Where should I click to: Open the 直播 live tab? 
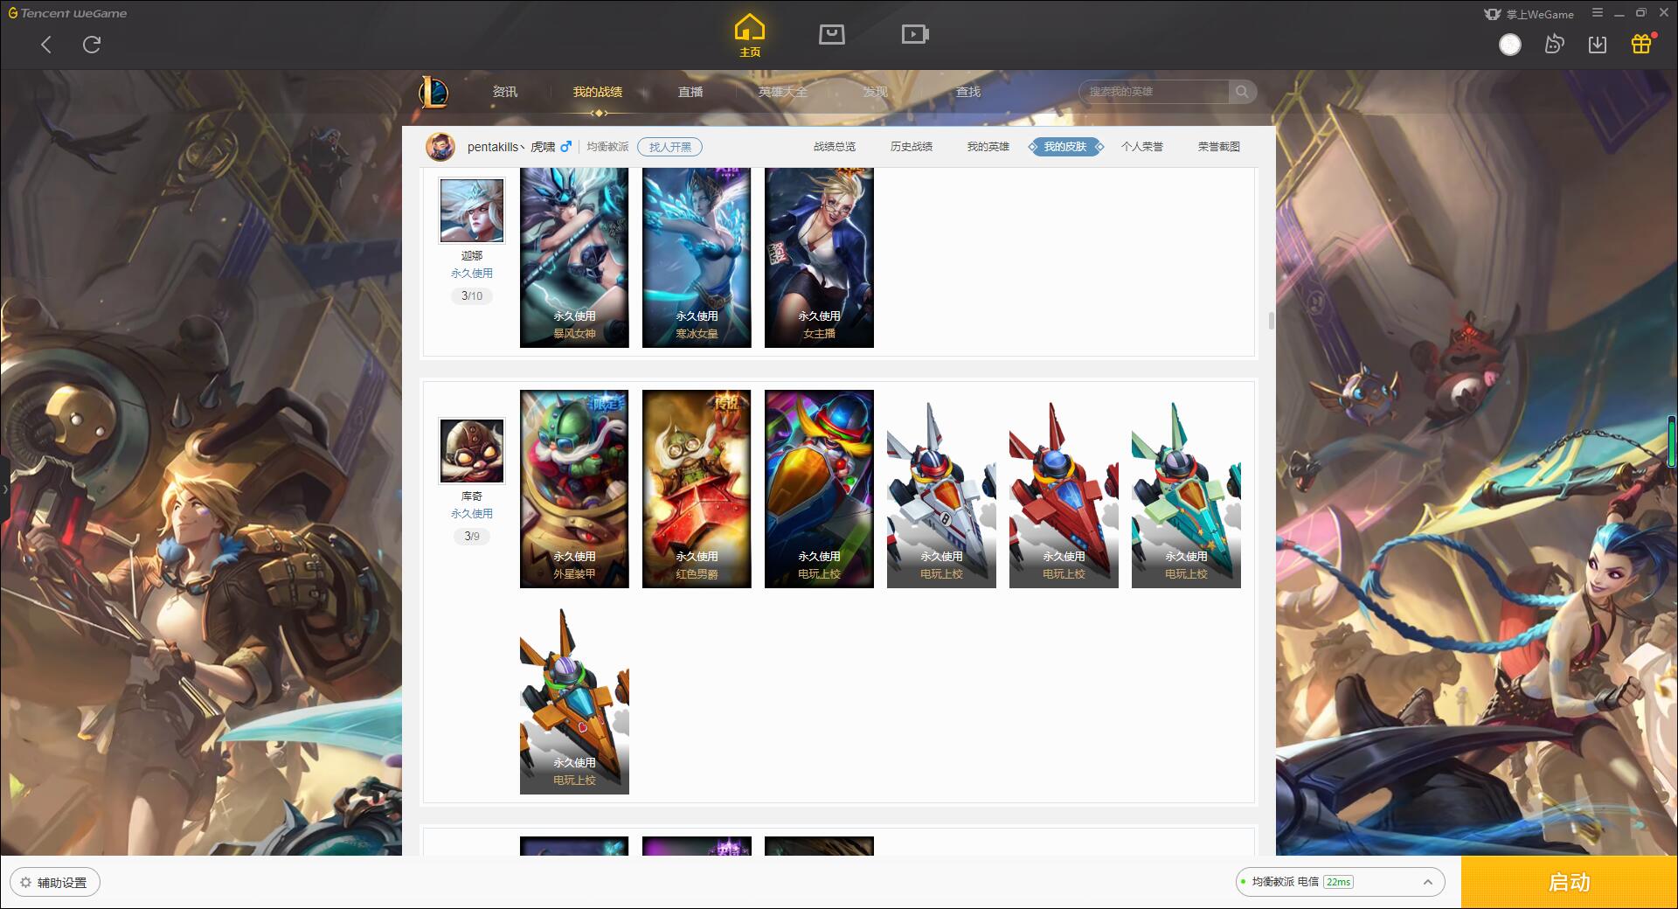tap(690, 92)
